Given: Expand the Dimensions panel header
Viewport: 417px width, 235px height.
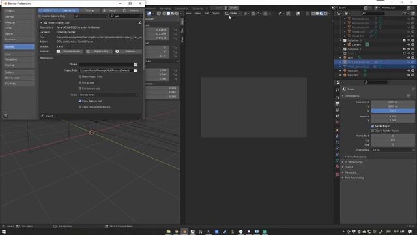Looking at the screenshot, I should click(352, 96).
